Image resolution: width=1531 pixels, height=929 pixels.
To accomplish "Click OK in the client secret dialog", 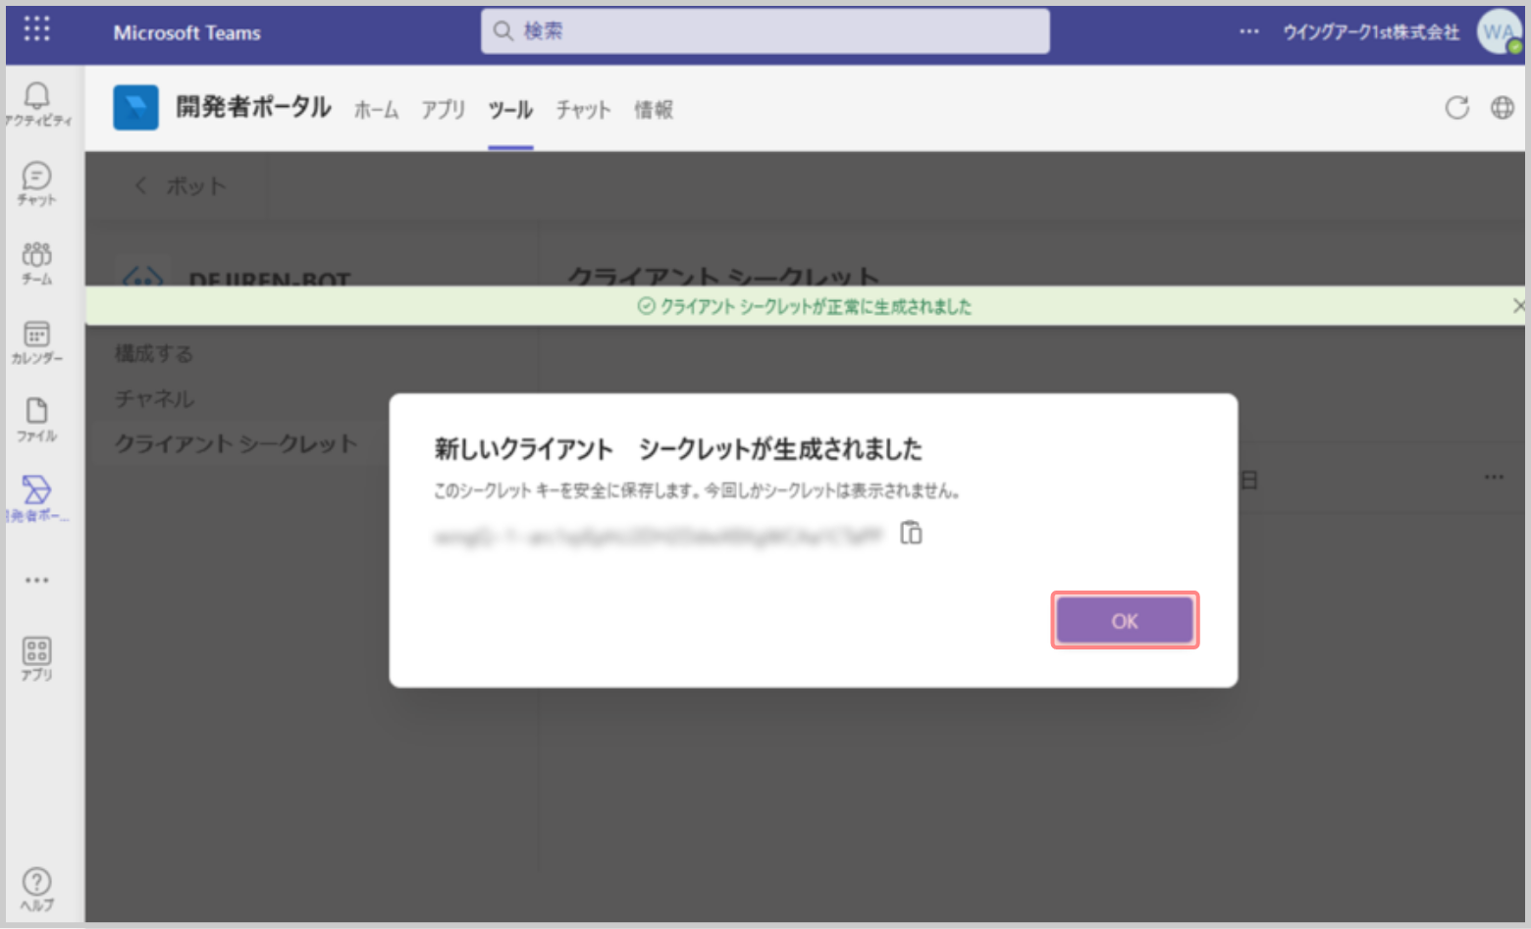I will (1125, 620).
